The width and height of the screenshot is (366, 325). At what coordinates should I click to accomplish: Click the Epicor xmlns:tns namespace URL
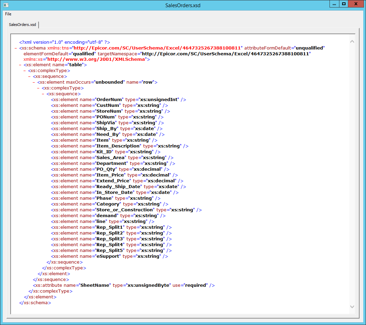coord(157,48)
